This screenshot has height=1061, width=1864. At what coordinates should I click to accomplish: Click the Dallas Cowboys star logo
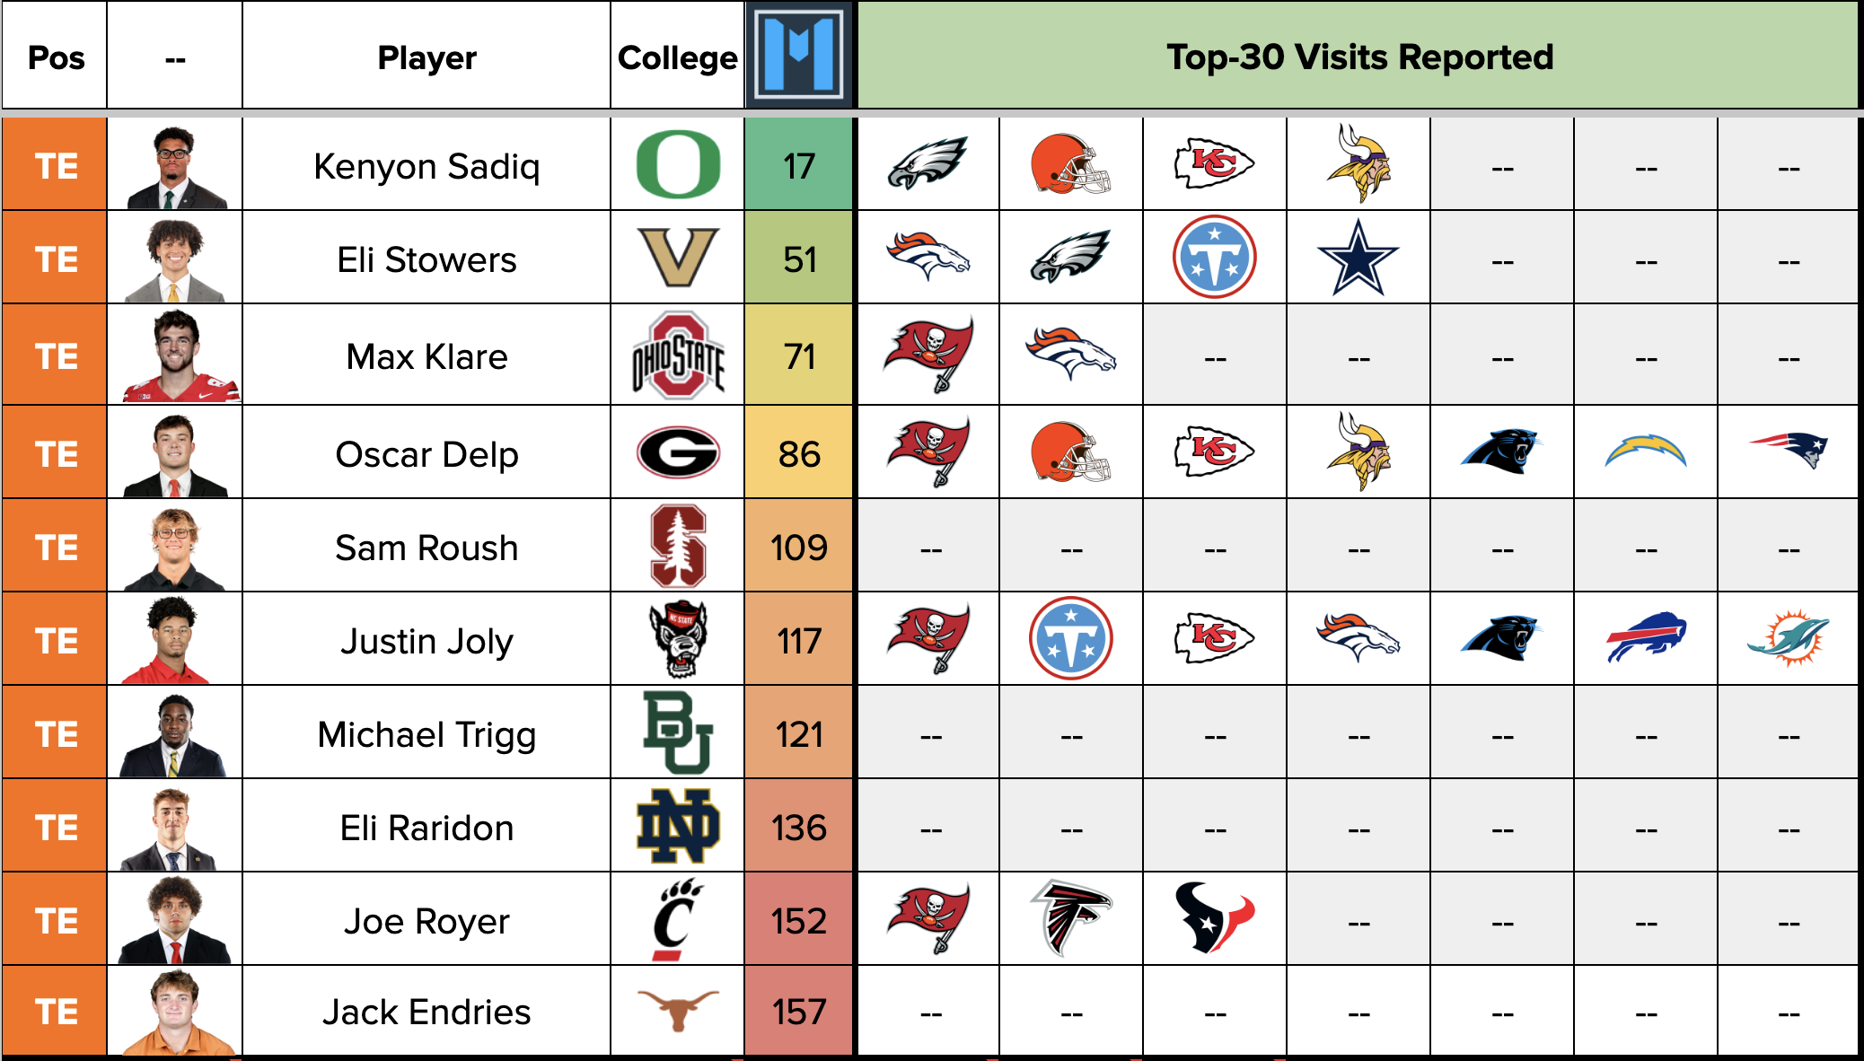pos(1358,259)
